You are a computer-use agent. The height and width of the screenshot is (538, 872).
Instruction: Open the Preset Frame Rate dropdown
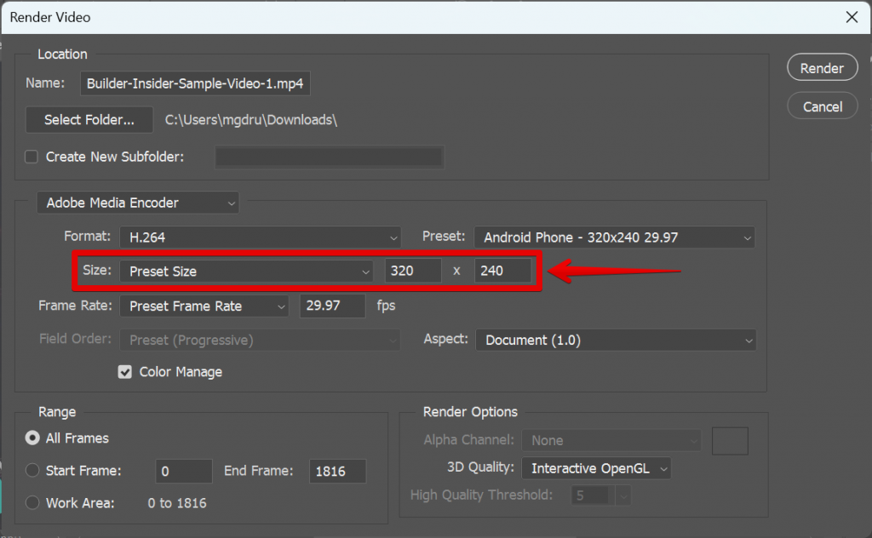[x=204, y=306]
